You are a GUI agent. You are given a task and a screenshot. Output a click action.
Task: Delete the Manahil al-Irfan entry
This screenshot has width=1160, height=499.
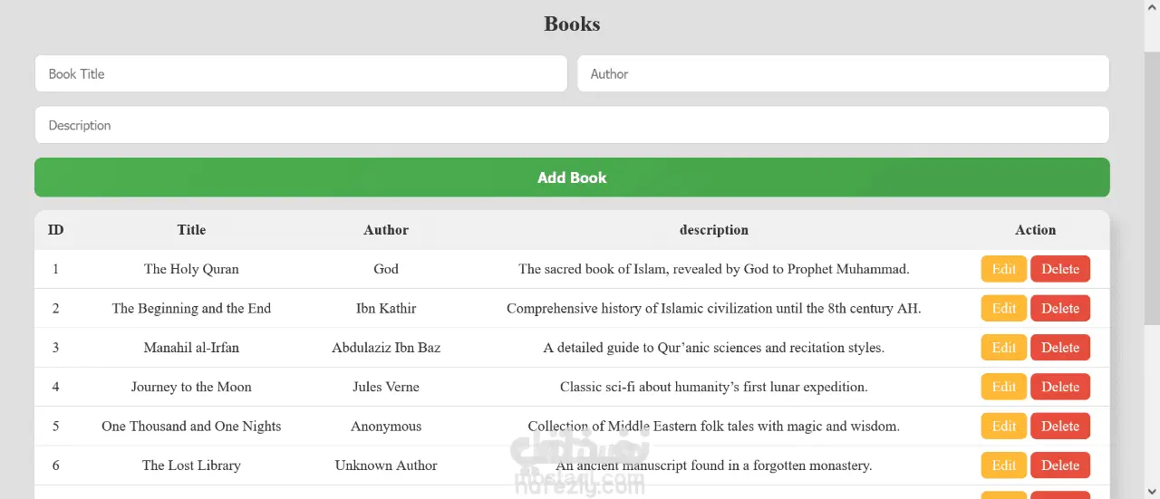[1059, 348]
